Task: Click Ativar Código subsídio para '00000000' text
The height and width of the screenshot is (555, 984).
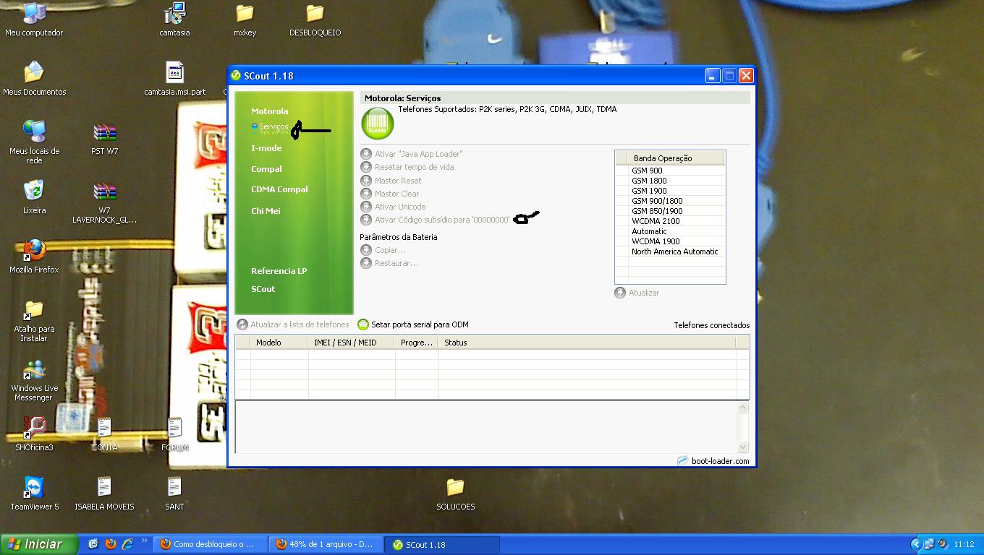Action: pyautogui.click(x=442, y=220)
